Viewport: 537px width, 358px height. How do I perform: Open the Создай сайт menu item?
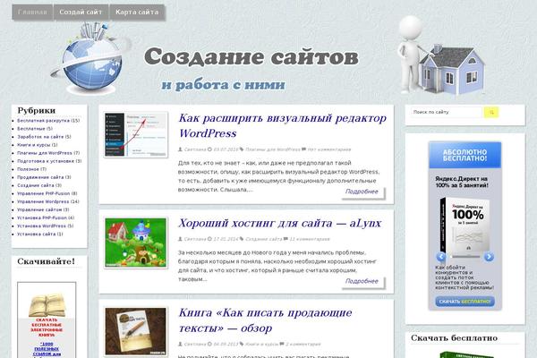coord(81,13)
